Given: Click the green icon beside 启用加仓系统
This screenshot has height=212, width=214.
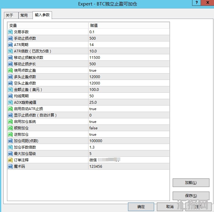Looking at the screenshot, I should (x=10, y=122).
